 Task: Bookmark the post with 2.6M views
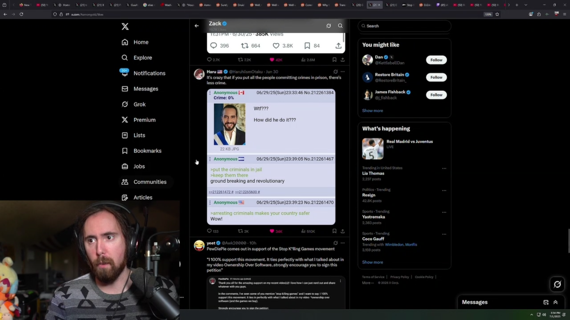pyautogui.click(x=334, y=60)
